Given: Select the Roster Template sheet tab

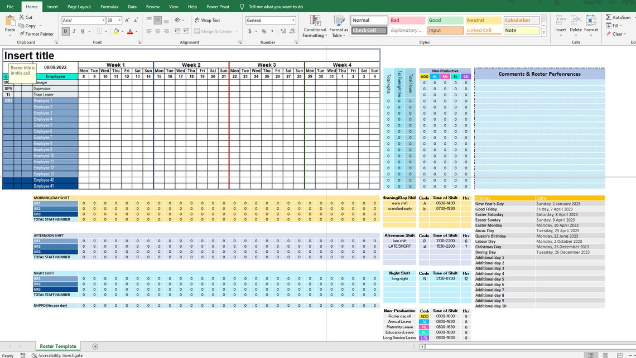Looking at the screenshot, I should 57,346.
